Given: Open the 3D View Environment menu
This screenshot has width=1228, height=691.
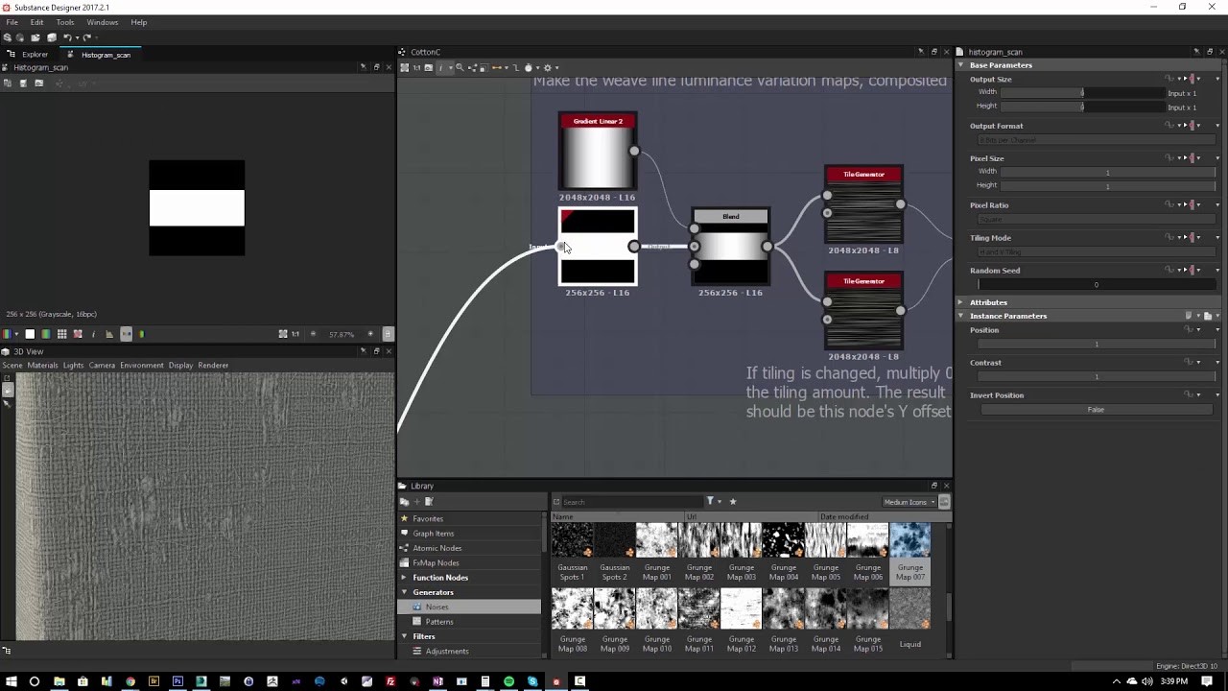Looking at the screenshot, I should tap(142, 366).
